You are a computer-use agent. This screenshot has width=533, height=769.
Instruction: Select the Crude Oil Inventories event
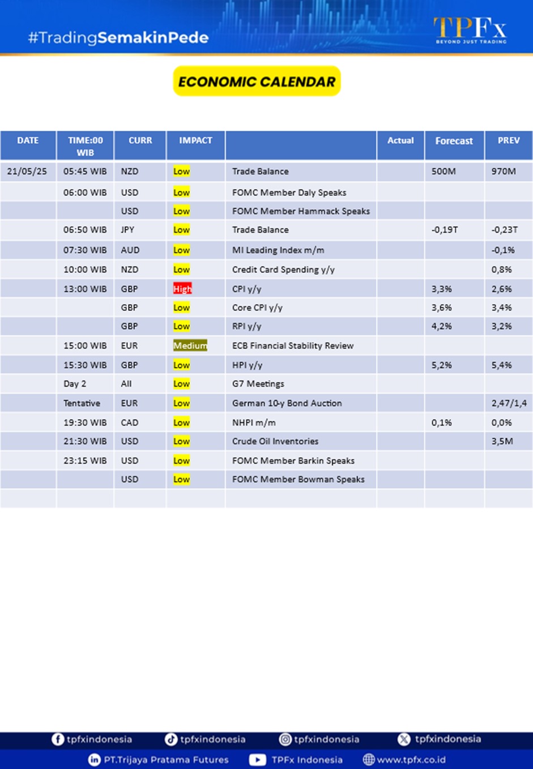(275, 441)
